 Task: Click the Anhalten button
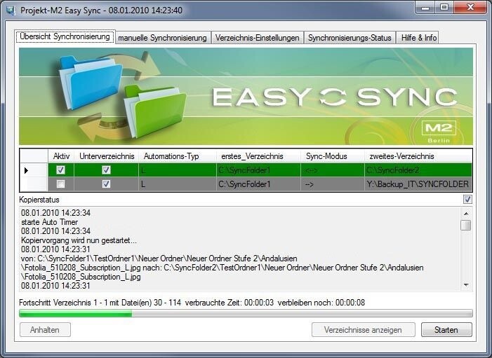45,330
